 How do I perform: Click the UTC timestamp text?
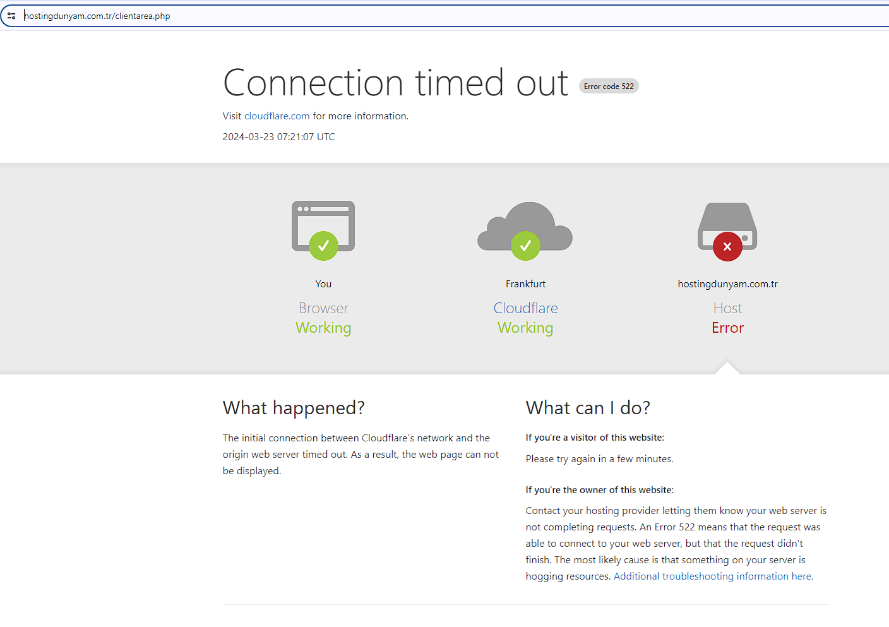(x=279, y=137)
